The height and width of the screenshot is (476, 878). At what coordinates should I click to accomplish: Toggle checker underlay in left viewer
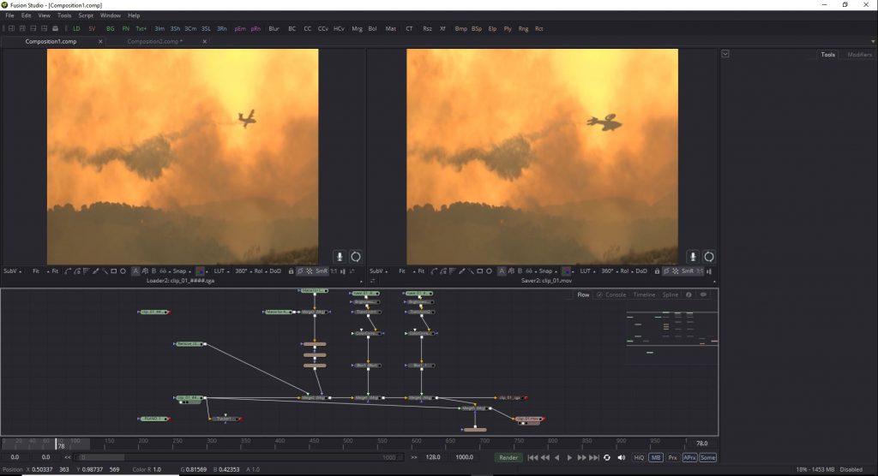pos(309,271)
